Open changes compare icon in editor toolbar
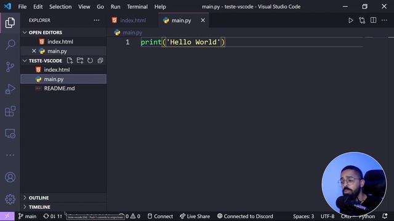This screenshot has height=221, width=394. (x=362, y=20)
